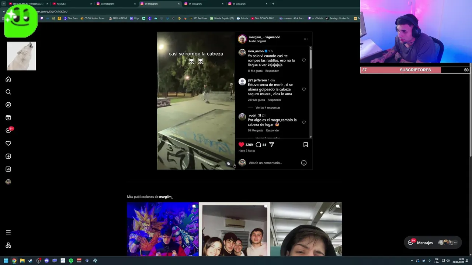The image size is (472, 265).
Task: Reply to _rodri_.11's comment
Action: pos(273,130)
